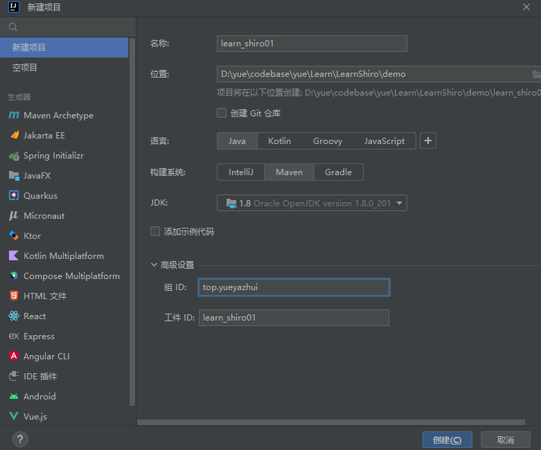Select 空项目 in the left list
Viewport: 541px width, 450px height.
[x=64, y=67]
